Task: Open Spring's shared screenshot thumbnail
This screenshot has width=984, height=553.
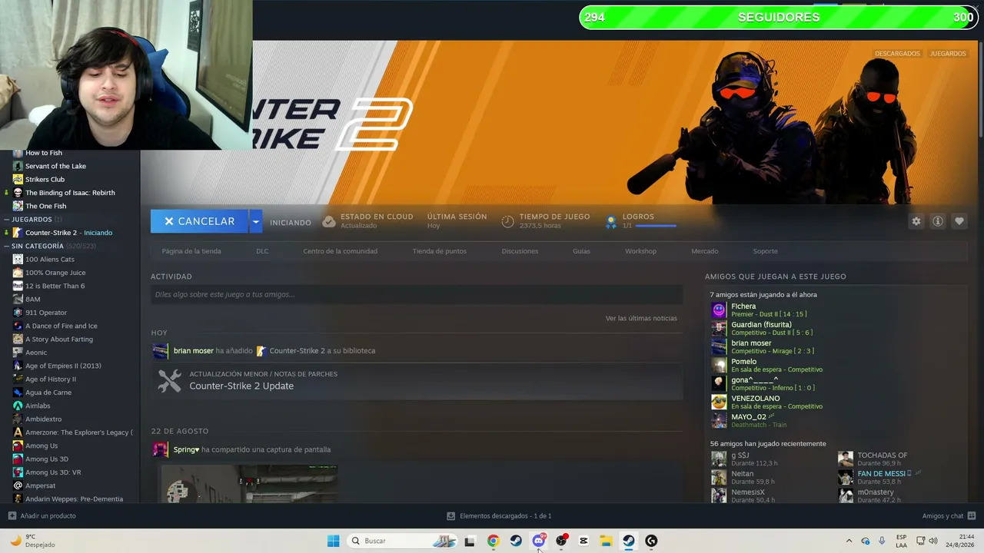Action: point(248,483)
